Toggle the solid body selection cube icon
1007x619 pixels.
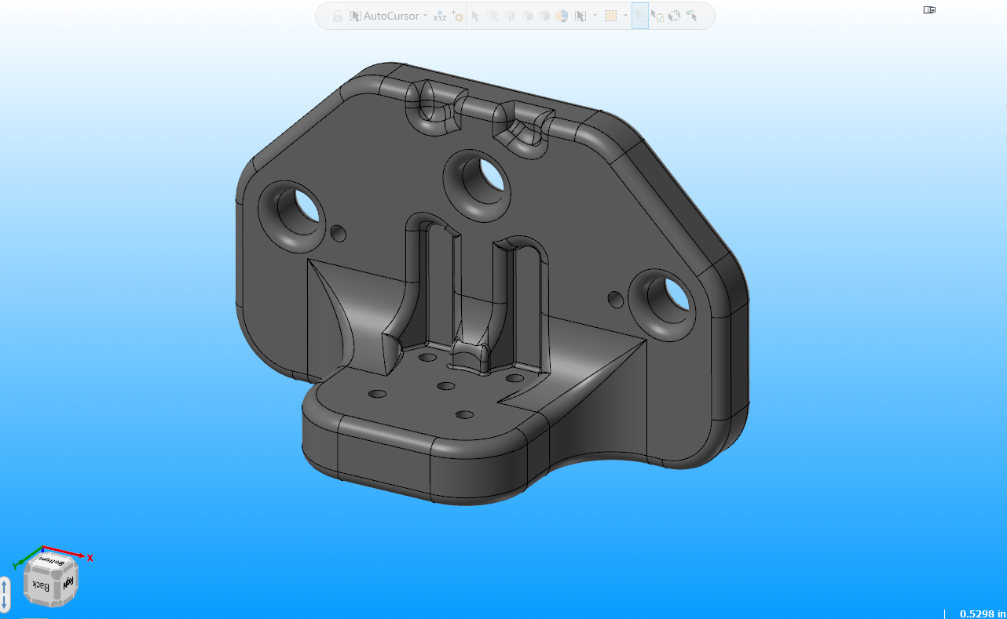click(x=544, y=16)
